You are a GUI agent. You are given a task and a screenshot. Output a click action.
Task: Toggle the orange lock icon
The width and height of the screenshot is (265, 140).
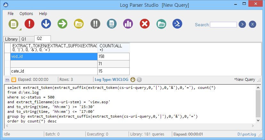(x=14, y=80)
